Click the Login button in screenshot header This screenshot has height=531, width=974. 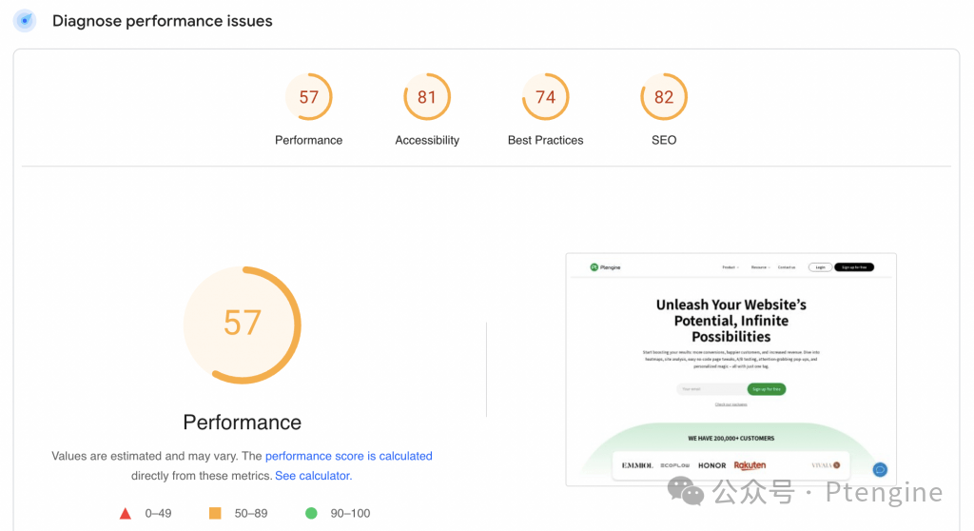pyautogui.click(x=820, y=267)
